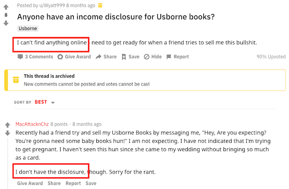Upvote MacAttacknChz's comment

(x=7, y=125)
